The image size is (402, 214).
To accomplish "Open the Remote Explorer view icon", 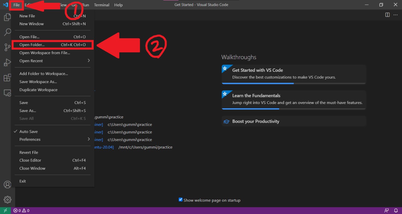I will tap(7, 93).
